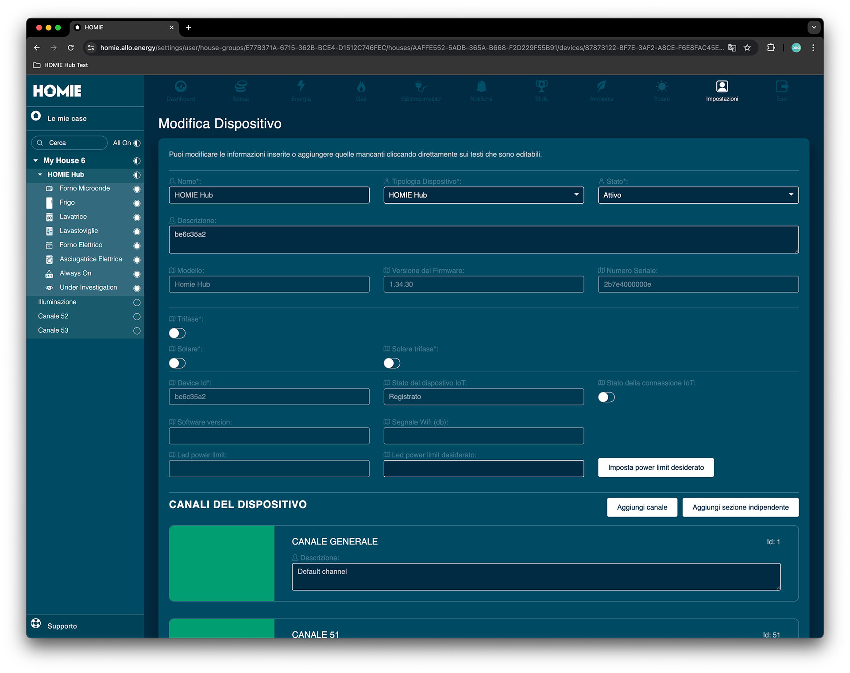Toggle the Solare trifase switch
Screen dimensions: 850x673
(x=392, y=363)
